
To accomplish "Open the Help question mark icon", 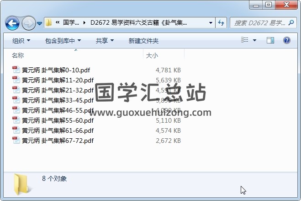I will (286, 40).
